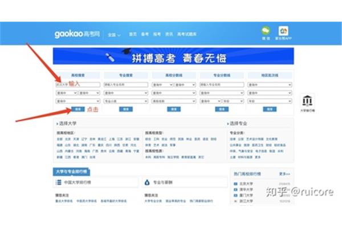Select the 高校分数线 tab header

[174, 75]
